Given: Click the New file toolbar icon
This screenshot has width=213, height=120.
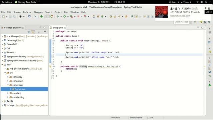Looking at the screenshot, I should click(3, 16).
